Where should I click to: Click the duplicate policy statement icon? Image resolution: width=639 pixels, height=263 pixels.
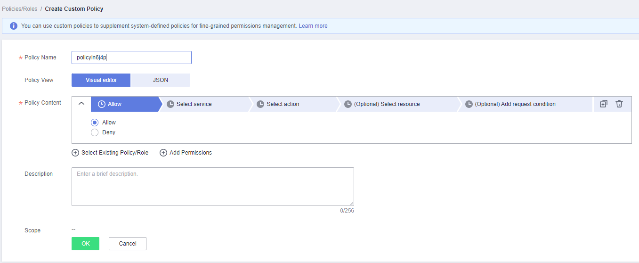[x=604, y=104]
